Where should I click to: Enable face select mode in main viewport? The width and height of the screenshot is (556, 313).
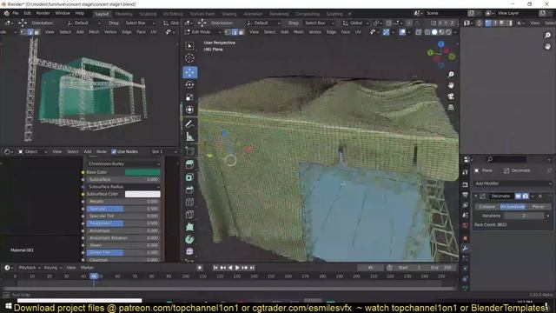(x=242, y=32)
